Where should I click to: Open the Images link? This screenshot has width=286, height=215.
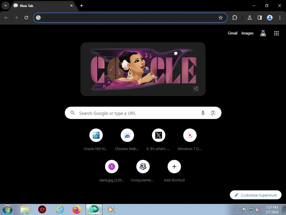pyautogui.click(x=247, y=33)
